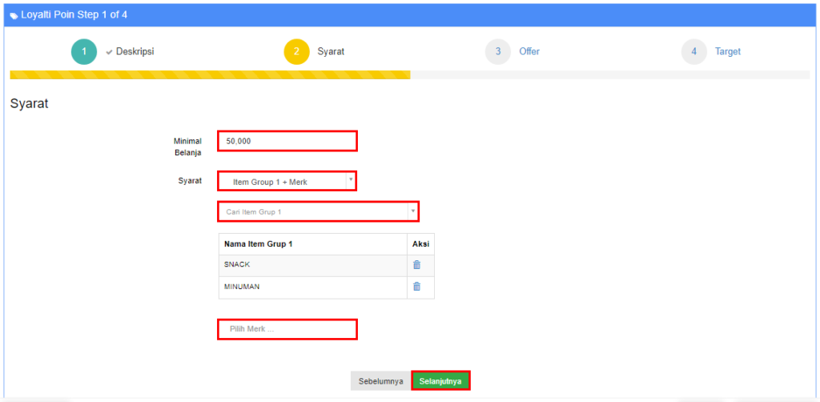
Task: Delete the SNACK row with its trash icon
Action: [416, 265]
